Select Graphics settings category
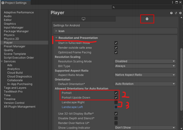 coord(10,24)
